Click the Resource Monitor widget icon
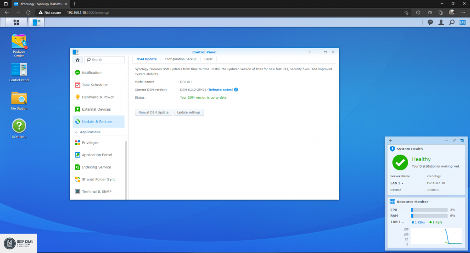 click(392, 202)
